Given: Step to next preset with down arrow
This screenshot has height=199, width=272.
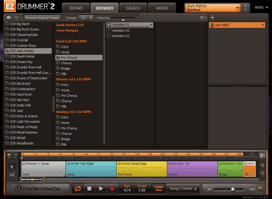Looking at the screenshot, I should tap(245, 10).
